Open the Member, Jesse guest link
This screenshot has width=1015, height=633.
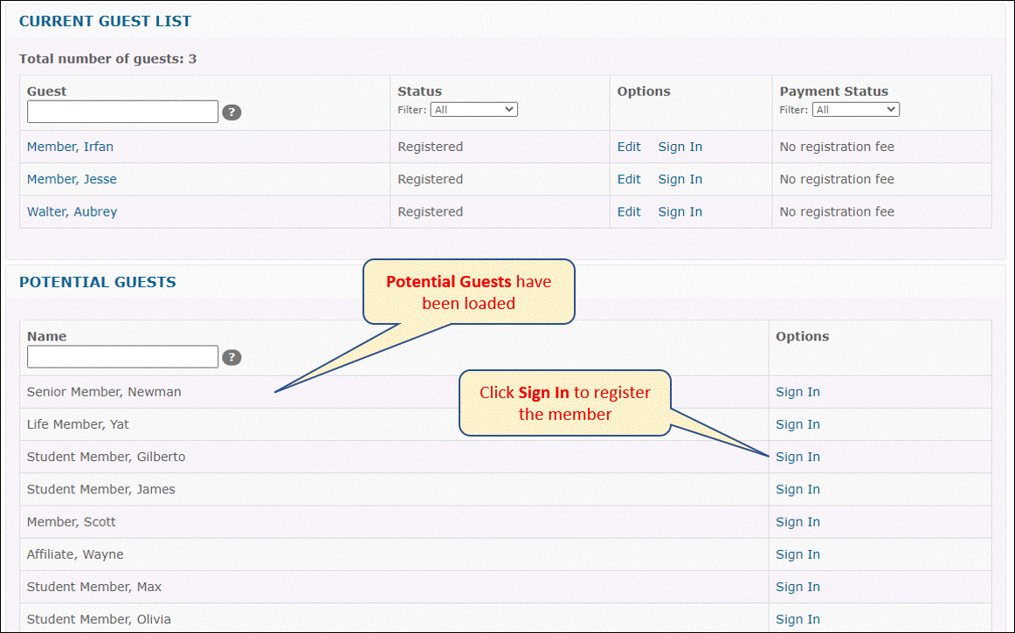72,179
